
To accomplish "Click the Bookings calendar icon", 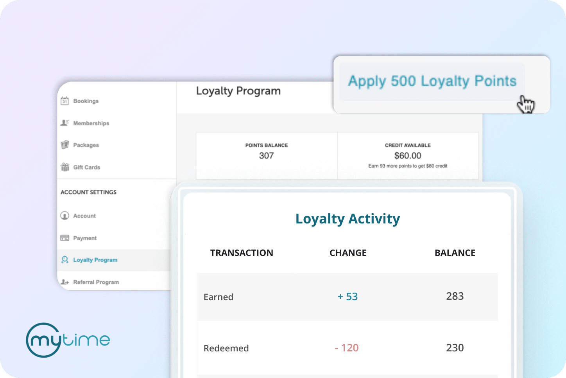I will [65, 101].
